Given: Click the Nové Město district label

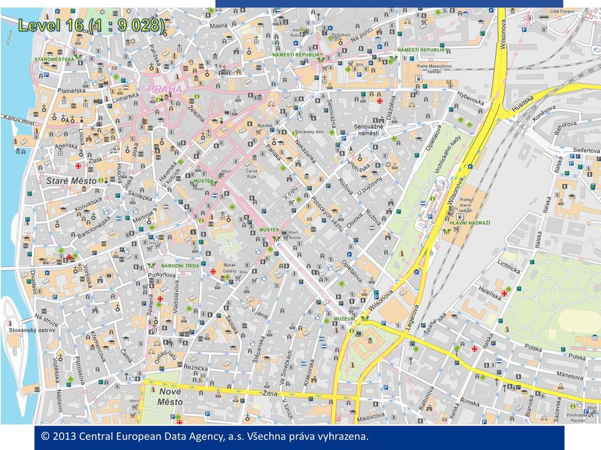Looking at the screenshot, I should [170, 397].
